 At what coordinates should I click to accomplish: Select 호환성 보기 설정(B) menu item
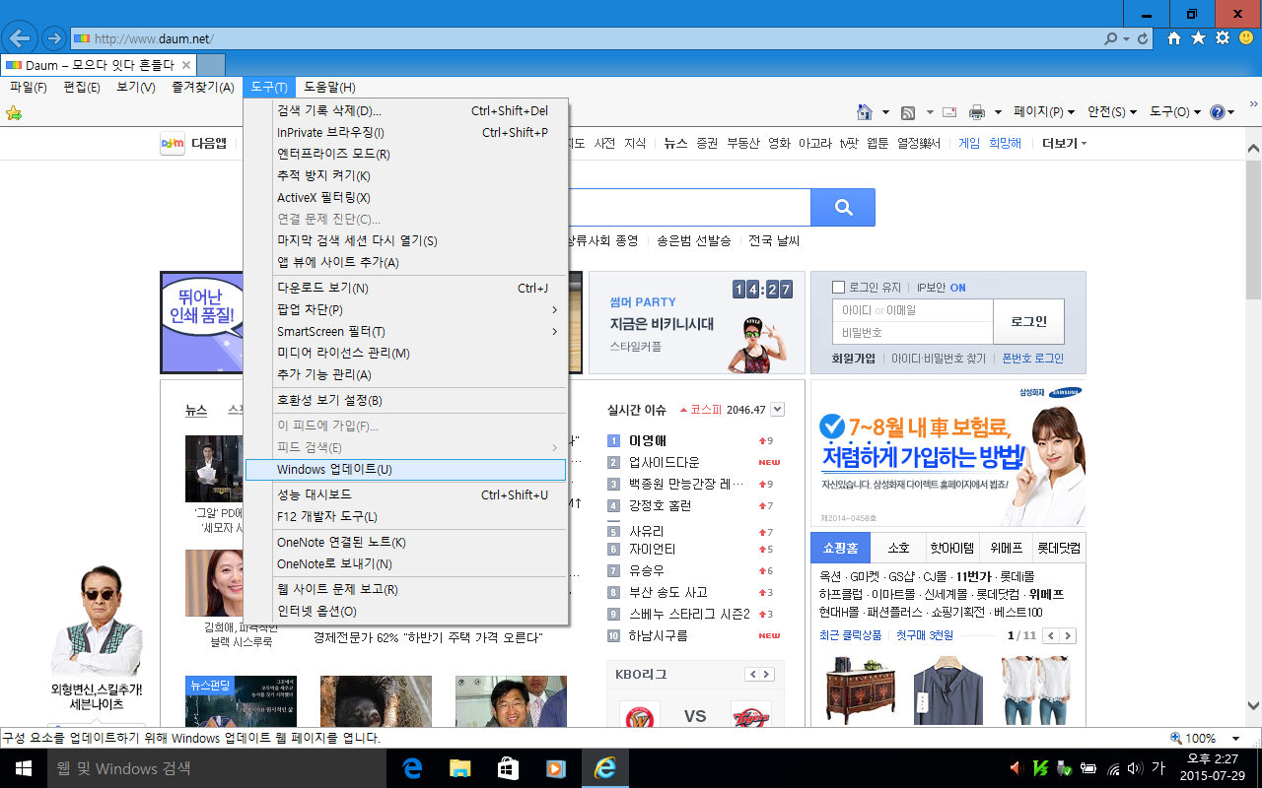pos(405,401)
